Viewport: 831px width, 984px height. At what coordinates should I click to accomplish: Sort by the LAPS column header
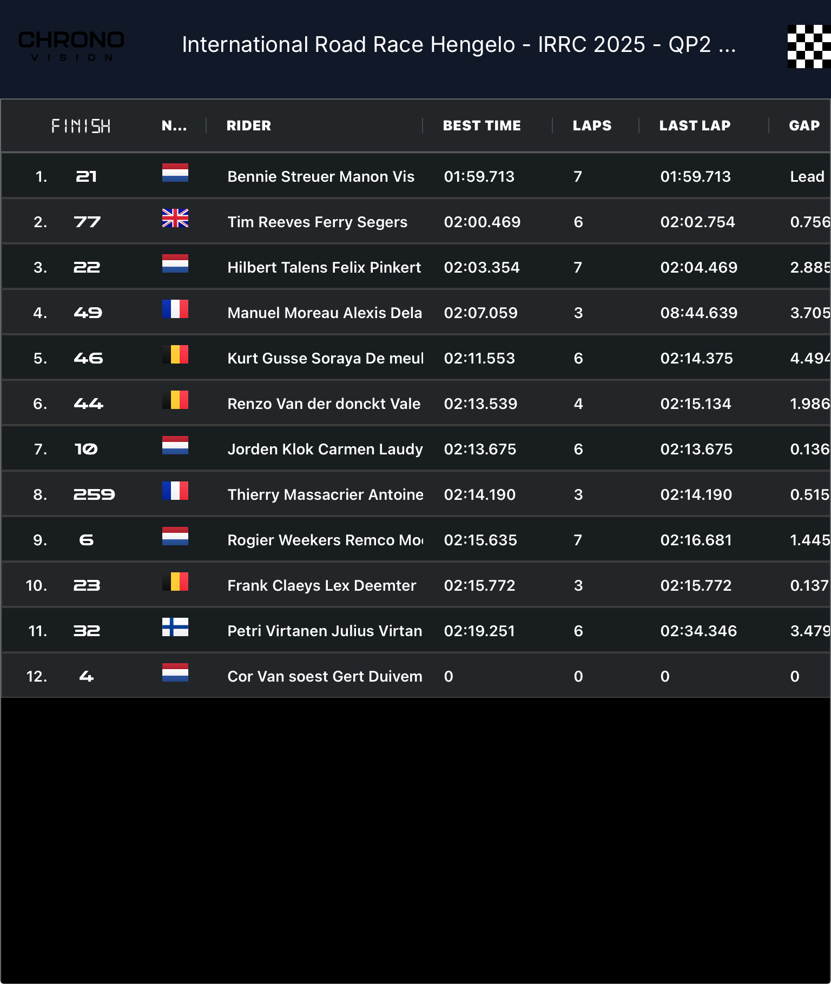592,126
